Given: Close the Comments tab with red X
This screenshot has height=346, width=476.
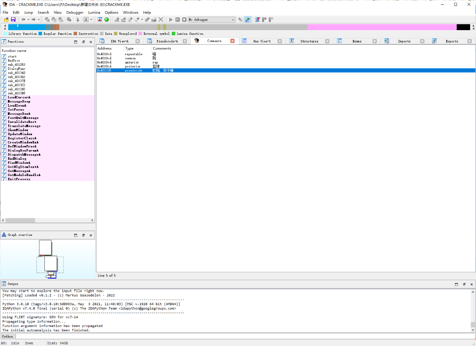Looking at the screenshot, I should [232, 41].
